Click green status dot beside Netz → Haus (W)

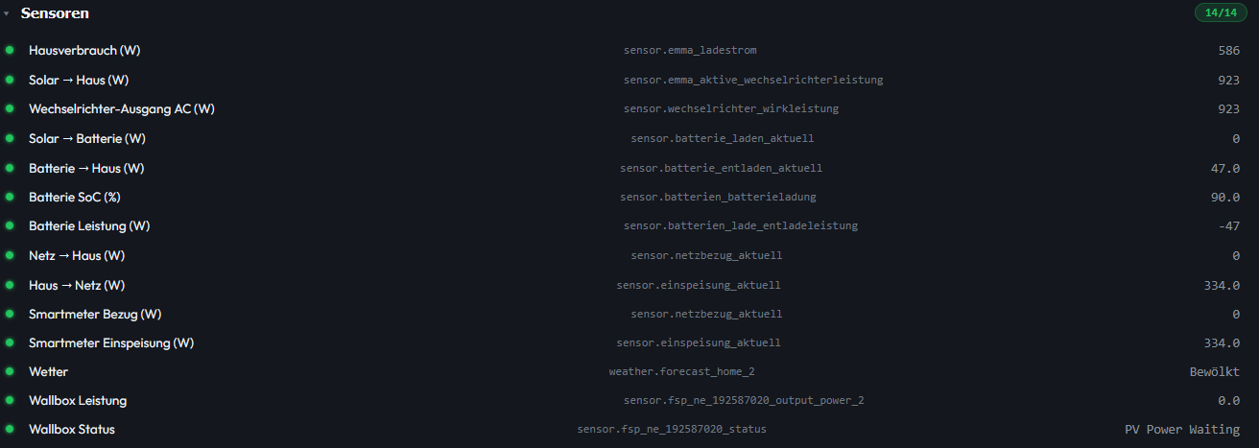[x=10, y=255]
